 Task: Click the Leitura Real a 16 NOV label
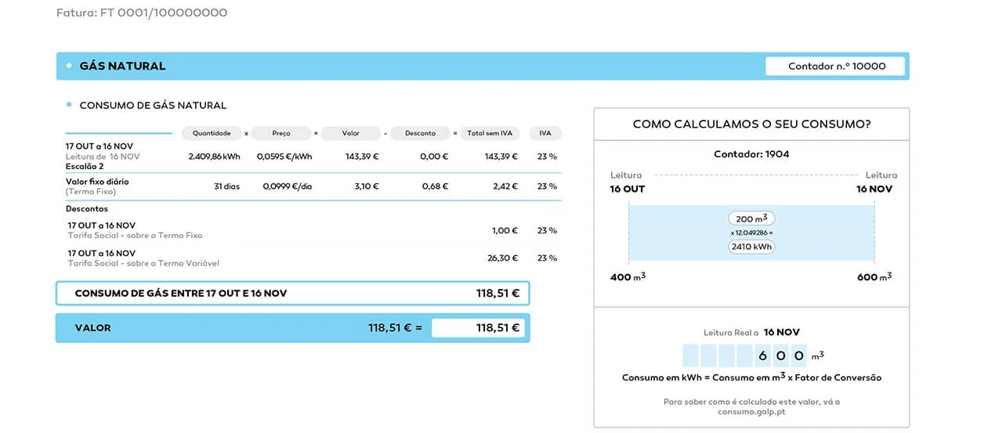[x=751, y=333]
